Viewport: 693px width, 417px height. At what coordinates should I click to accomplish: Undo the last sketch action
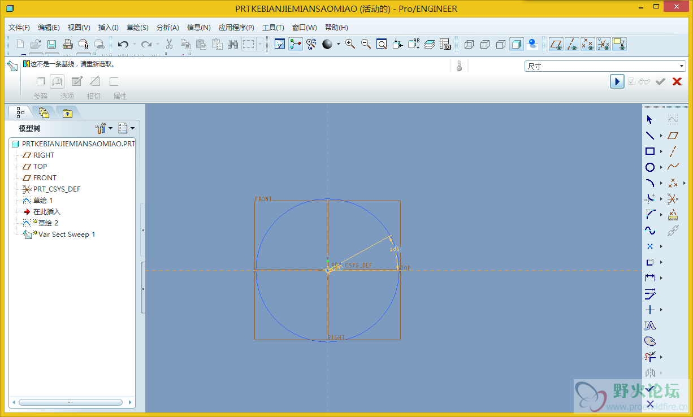(123, 44)
